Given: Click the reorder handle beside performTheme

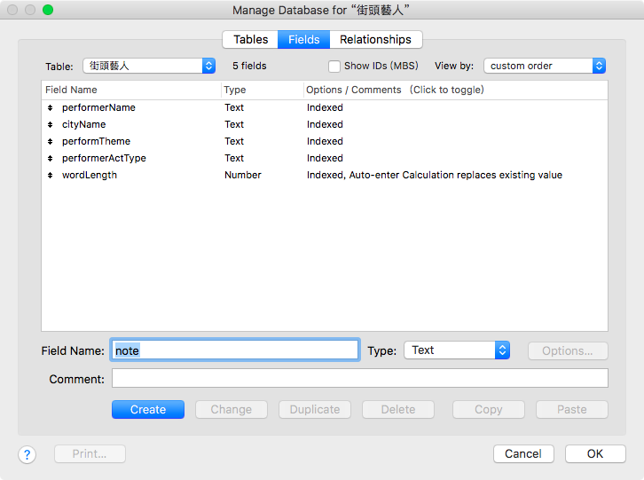Looking at the screenshot, I should pyautogui.click(x=50, y=141).
